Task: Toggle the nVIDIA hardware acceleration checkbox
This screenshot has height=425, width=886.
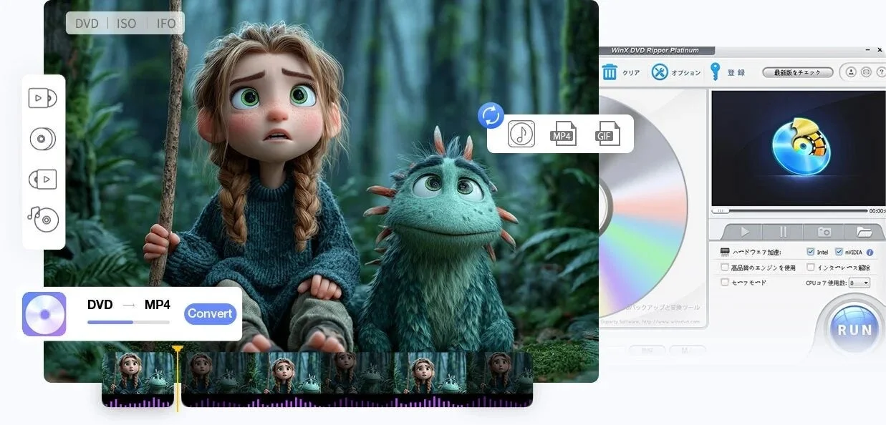Action: coord(839,252)
